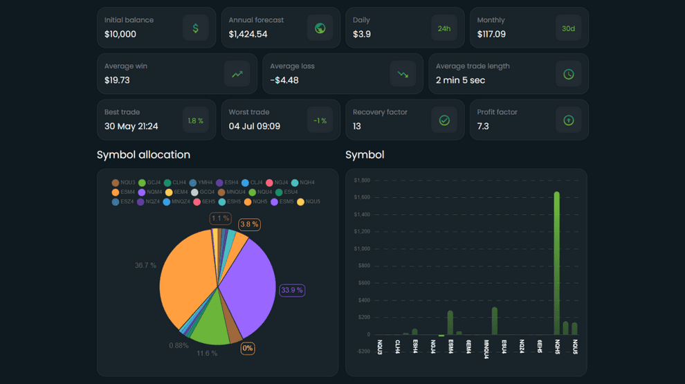This screenshot has width=685, height=384.
Task: Click the up-arrow icon on Profit factor
Action: pos(568,120)
